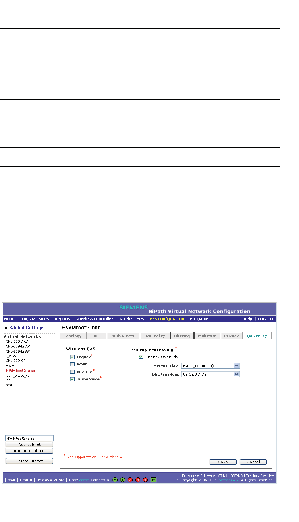Click the green M port status icon
Viewport: 299px width, 522px height.
pyautogui.click(x=116, y=479)
